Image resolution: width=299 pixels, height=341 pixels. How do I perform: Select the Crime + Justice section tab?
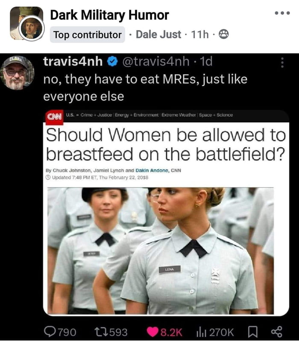tap(96, 115)
